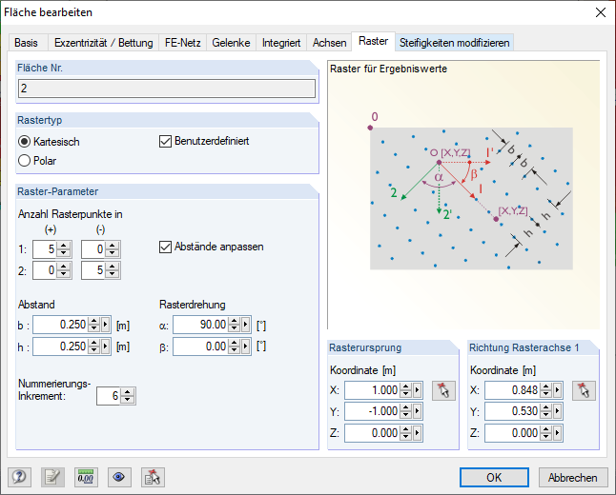The height and width of the screenshot is (495, 616).
Task: Click stepper of direction 2 (-) raster points
Action: point(113,270)
